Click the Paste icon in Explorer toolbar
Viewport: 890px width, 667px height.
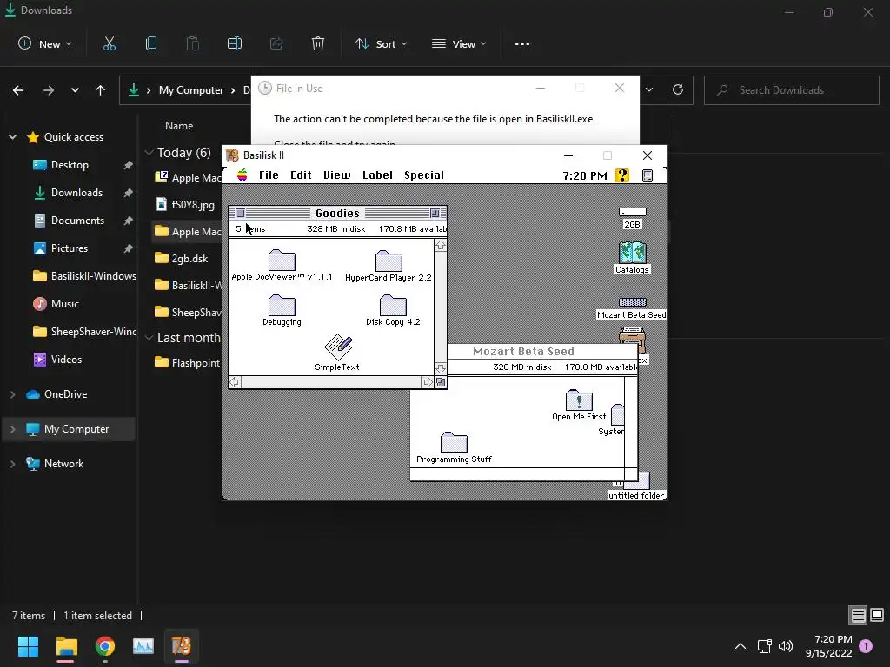point(193,43)
